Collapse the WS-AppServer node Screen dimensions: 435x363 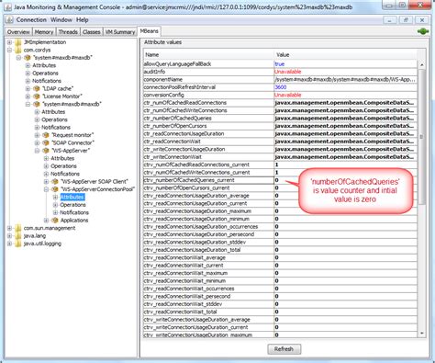[x=37, y=151]
